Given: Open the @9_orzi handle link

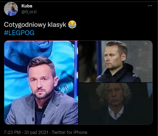Looking at the screenshot, I should tap(29, 12).
